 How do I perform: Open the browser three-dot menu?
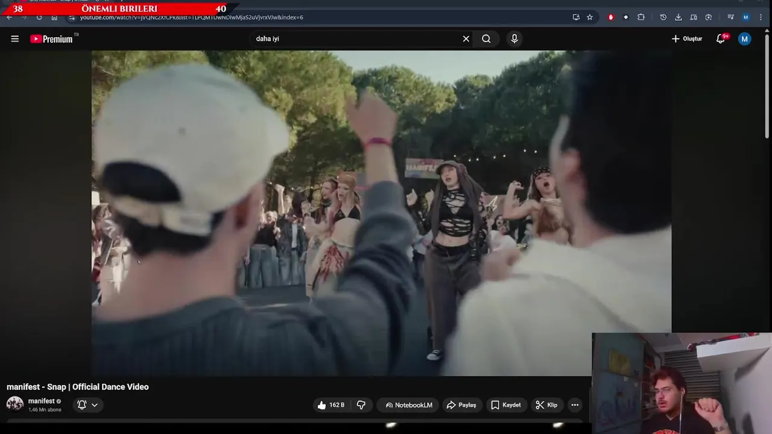[760, 17]
